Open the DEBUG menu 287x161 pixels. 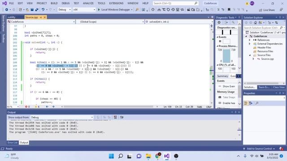tap(65, 3)
